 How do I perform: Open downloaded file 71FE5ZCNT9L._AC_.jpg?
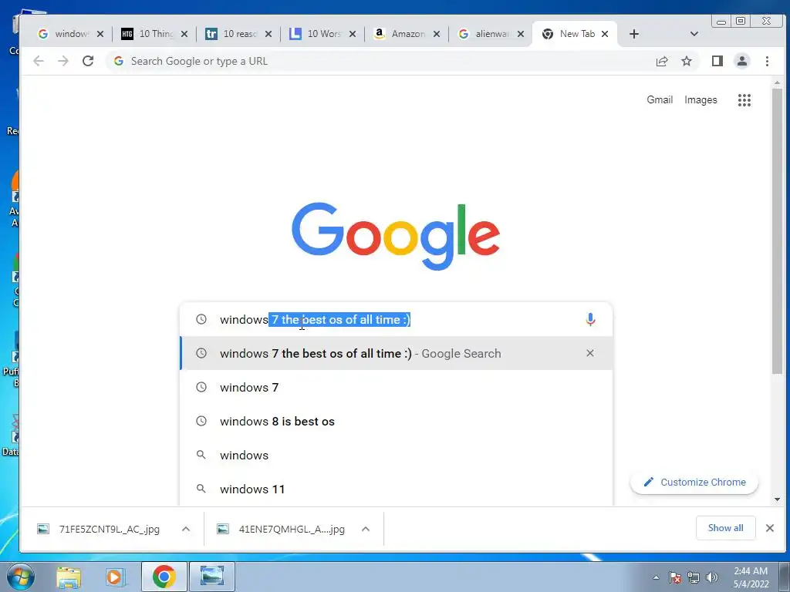coord(100,529)
